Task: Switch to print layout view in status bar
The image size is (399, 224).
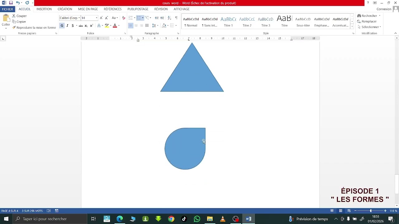Action: click(x=341, y=211)
